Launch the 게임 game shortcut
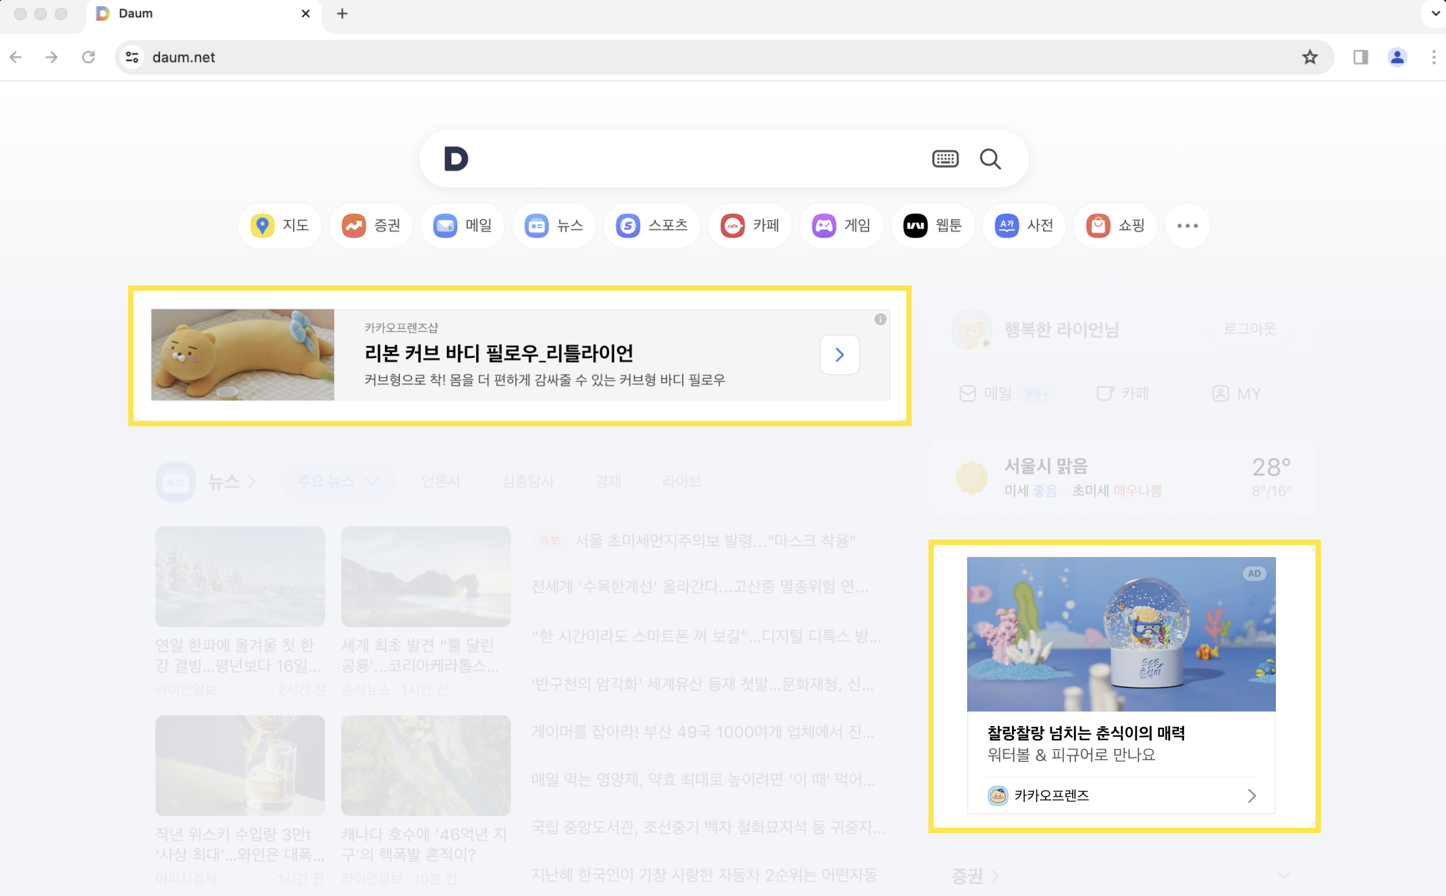1446x896 pixels. (x=824, y=226)
